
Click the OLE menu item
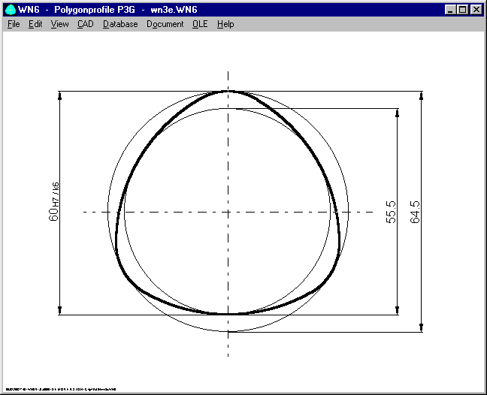coord(200,24)
